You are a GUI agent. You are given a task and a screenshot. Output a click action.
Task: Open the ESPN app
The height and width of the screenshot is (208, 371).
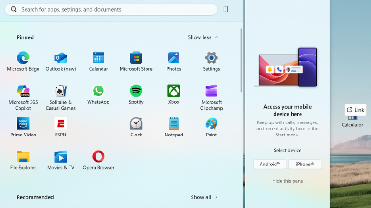[61, 128]
